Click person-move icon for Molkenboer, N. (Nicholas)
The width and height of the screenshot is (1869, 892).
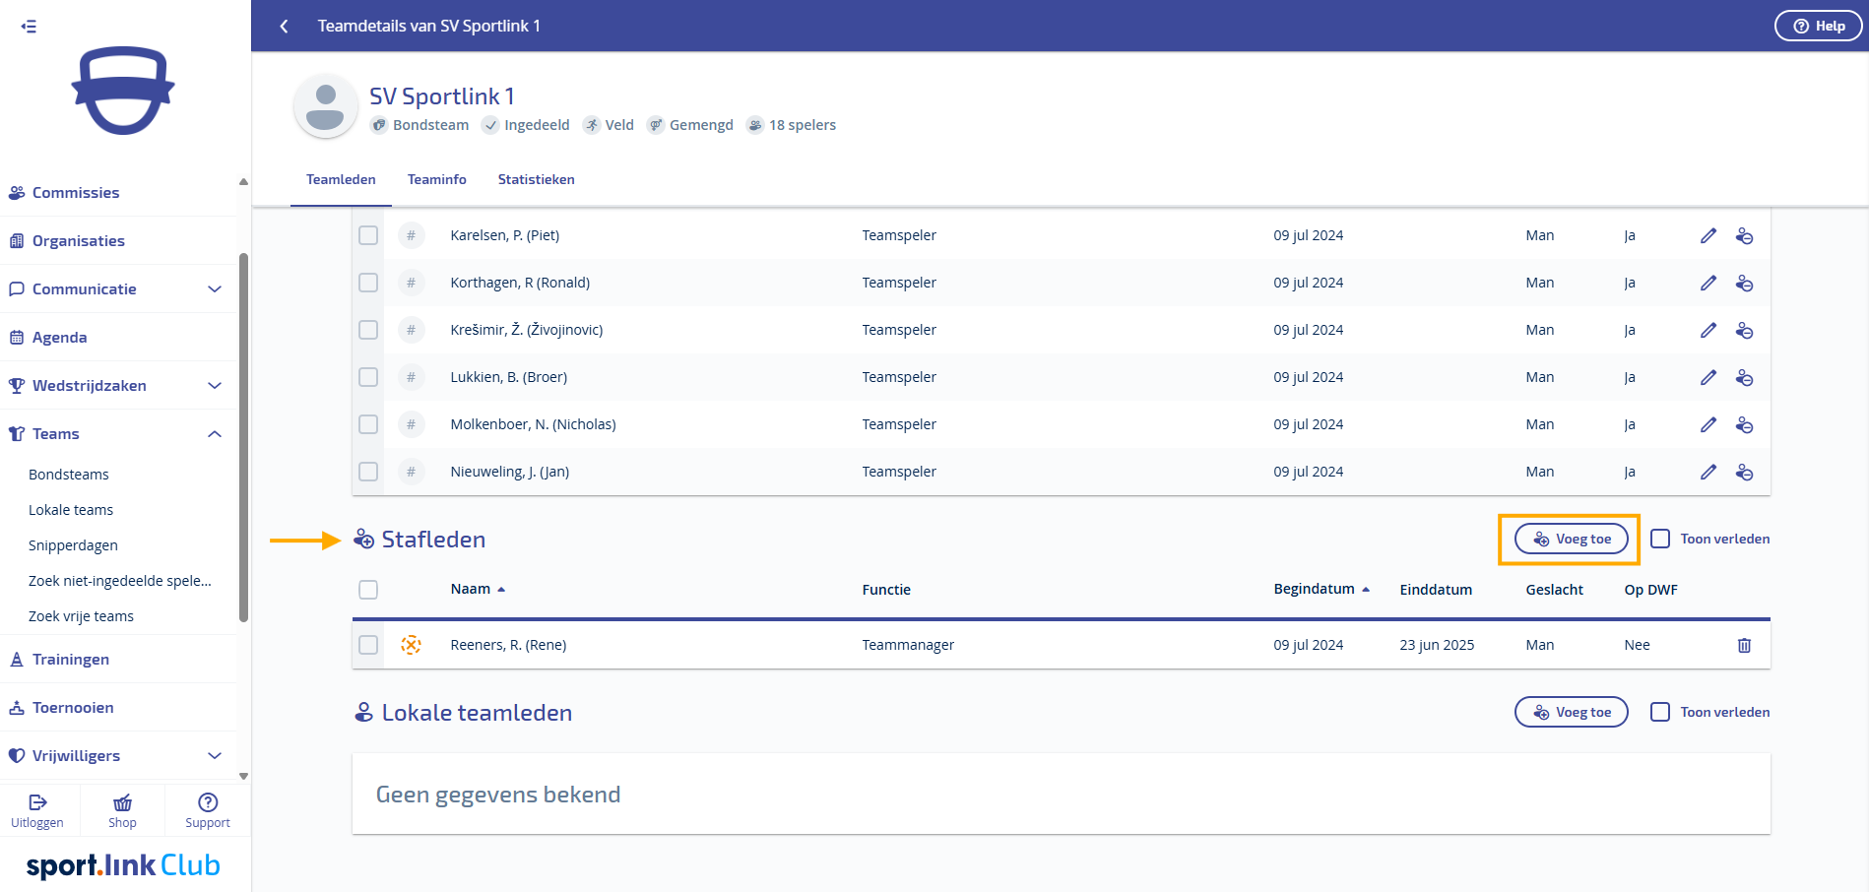point(1744,424)
